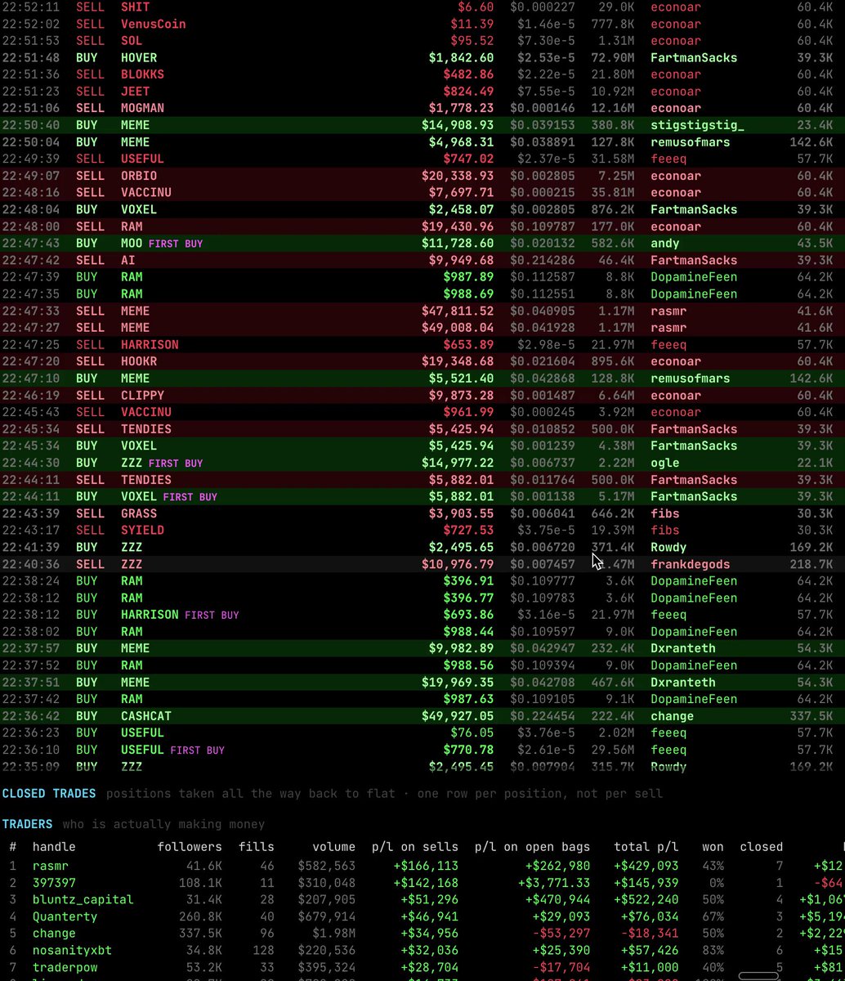
Task: Click the 'closed' column header
Action: pos(762,847)
